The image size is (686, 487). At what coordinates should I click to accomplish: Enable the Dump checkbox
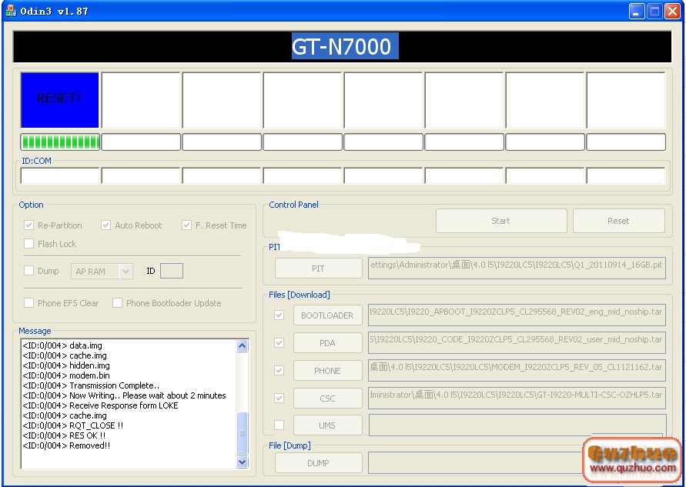click(x=29, y=271)
